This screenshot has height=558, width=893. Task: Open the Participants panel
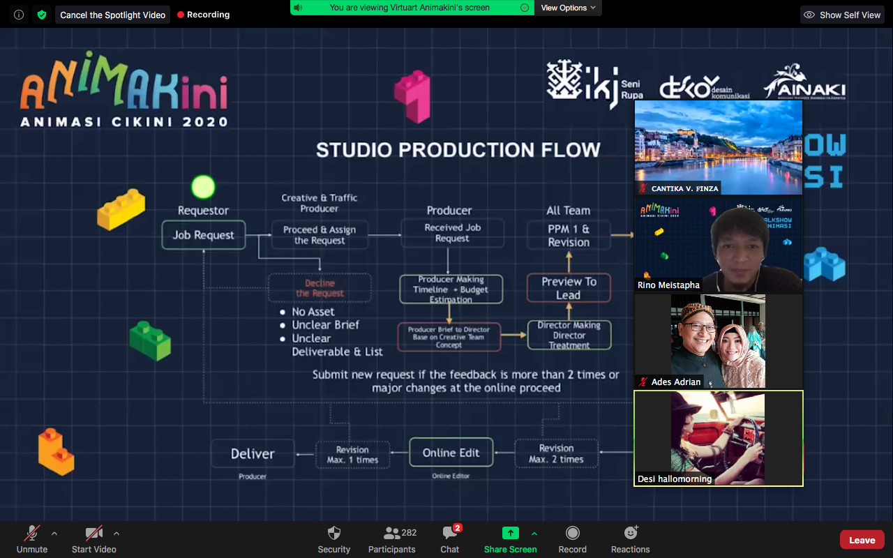click(x=392, y=539)
